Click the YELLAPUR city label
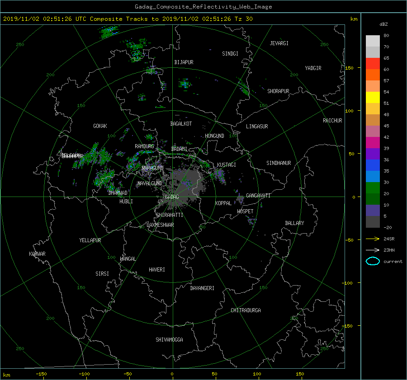This screenshot has width=407, height=380. pos(90,240)
